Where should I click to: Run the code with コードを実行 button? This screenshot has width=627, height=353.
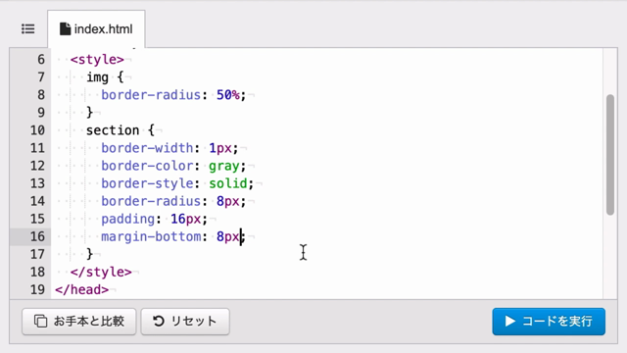(x=549, y=321)
